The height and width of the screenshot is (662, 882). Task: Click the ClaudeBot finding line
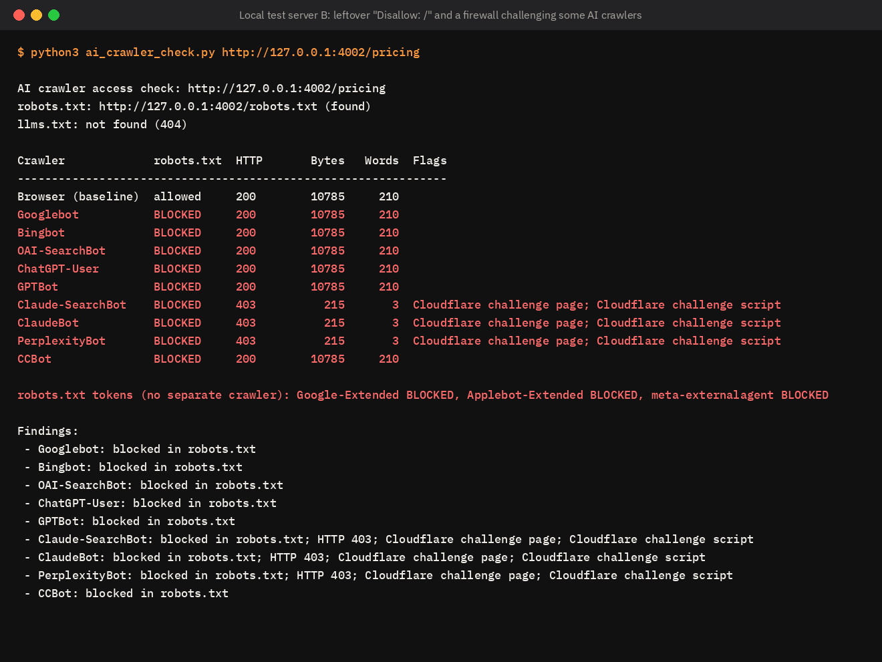pos(372,557)
